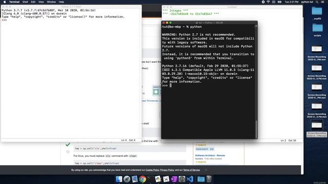Viewport: 328px width, 184px height.
Task: Open the Window menu
Action: click(51, 2)
